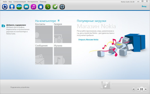This screenshot has width=150, height=94.
Task: Open the Контакты tile
Action: [x=44, y=34]
